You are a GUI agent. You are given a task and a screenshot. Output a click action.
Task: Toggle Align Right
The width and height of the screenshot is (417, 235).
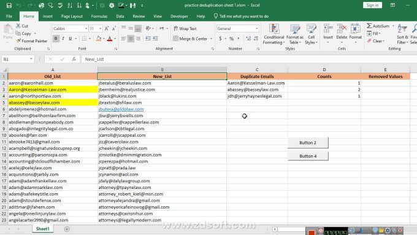point(138,39)
